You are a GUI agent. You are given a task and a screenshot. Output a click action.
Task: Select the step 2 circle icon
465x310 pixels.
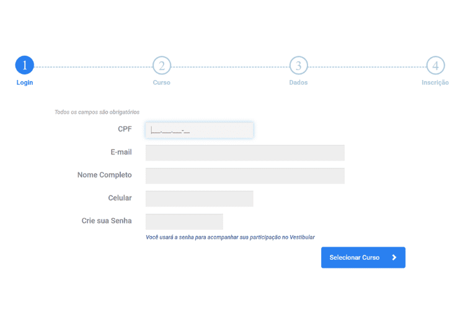[162, 65]
